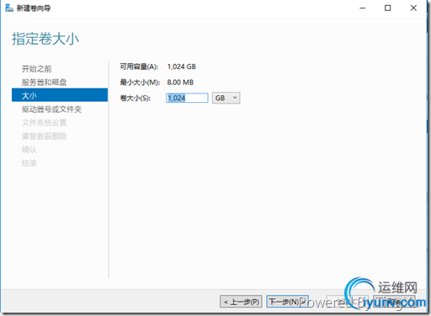Select the 服务器和磁盘 wizard step

pos(44,83)
